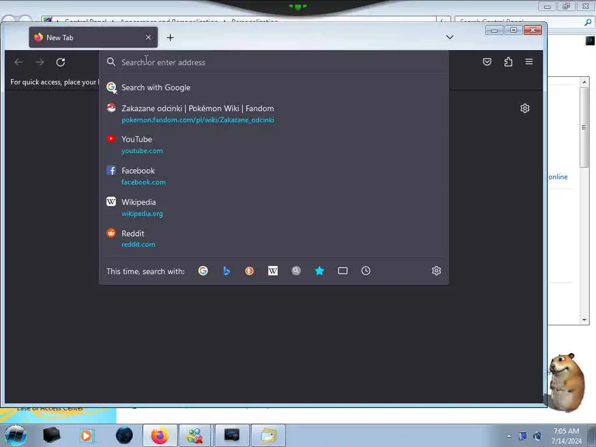The height and width of the screenshot is (447, 596).
Task: Select the New Tab tab
Action: tap(93, 37)
